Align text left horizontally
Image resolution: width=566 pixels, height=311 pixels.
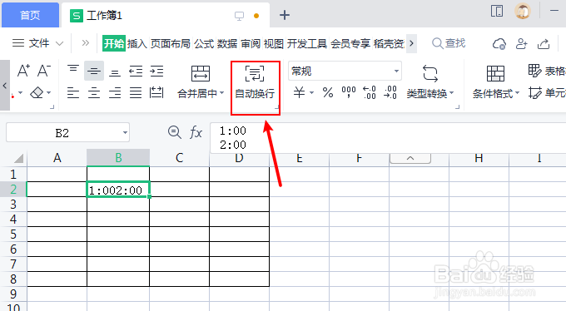[73, 93]
